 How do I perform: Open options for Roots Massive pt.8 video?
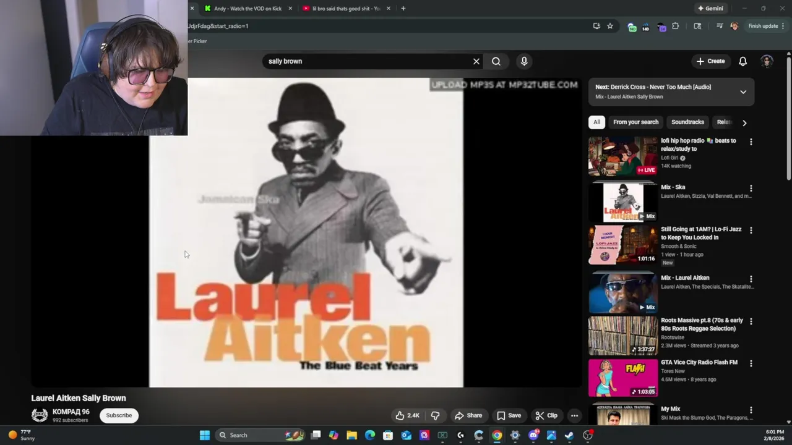(751, 321)
